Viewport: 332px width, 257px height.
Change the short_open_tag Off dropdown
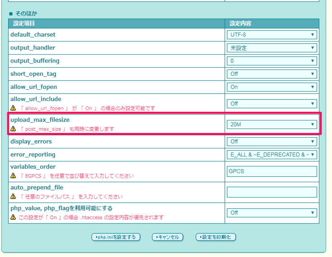[x=272, y=74]
